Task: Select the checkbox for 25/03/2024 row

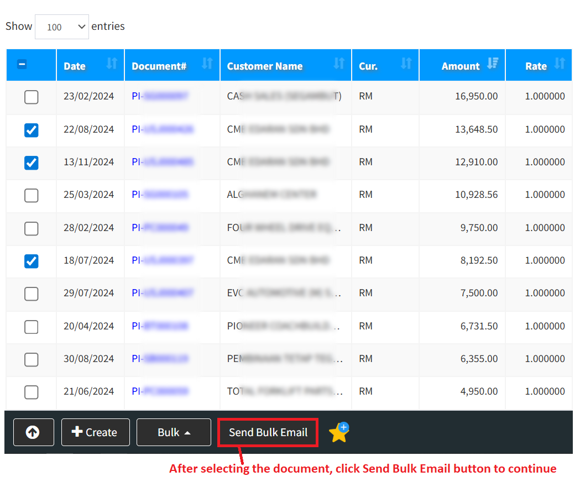Action: [32, 195]
